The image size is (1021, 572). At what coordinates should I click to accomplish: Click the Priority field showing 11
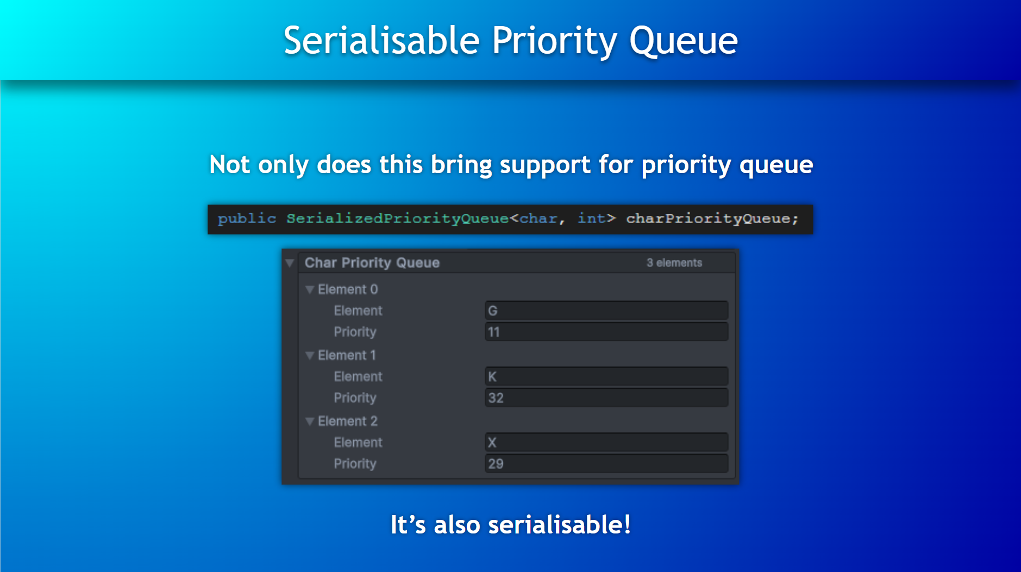point(606,332)
